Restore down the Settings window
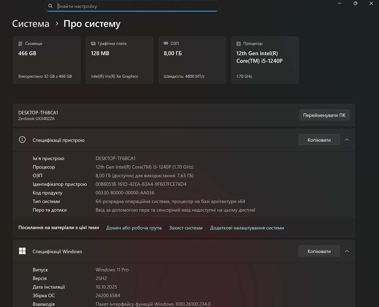This screenshot has width=379, height=307. [x=355, y=4]
